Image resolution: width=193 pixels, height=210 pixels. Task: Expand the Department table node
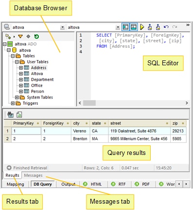[x=21, y=79]
